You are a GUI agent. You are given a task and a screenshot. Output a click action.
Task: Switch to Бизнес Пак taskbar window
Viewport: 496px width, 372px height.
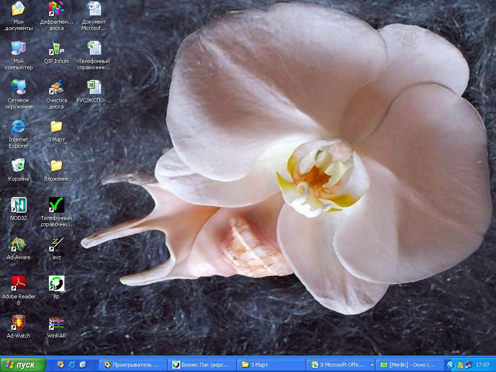(x=202, y=365)
